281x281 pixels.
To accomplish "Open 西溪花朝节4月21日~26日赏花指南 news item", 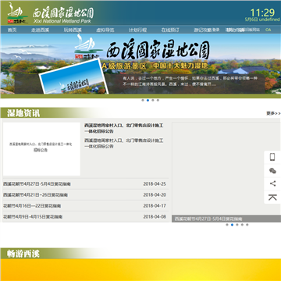I will coord(35,195).
